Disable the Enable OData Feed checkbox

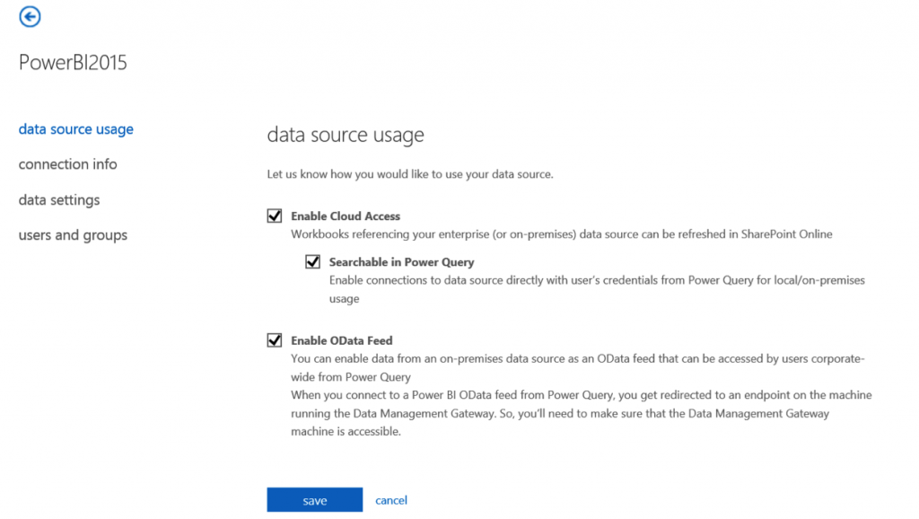tap(275, 340)
